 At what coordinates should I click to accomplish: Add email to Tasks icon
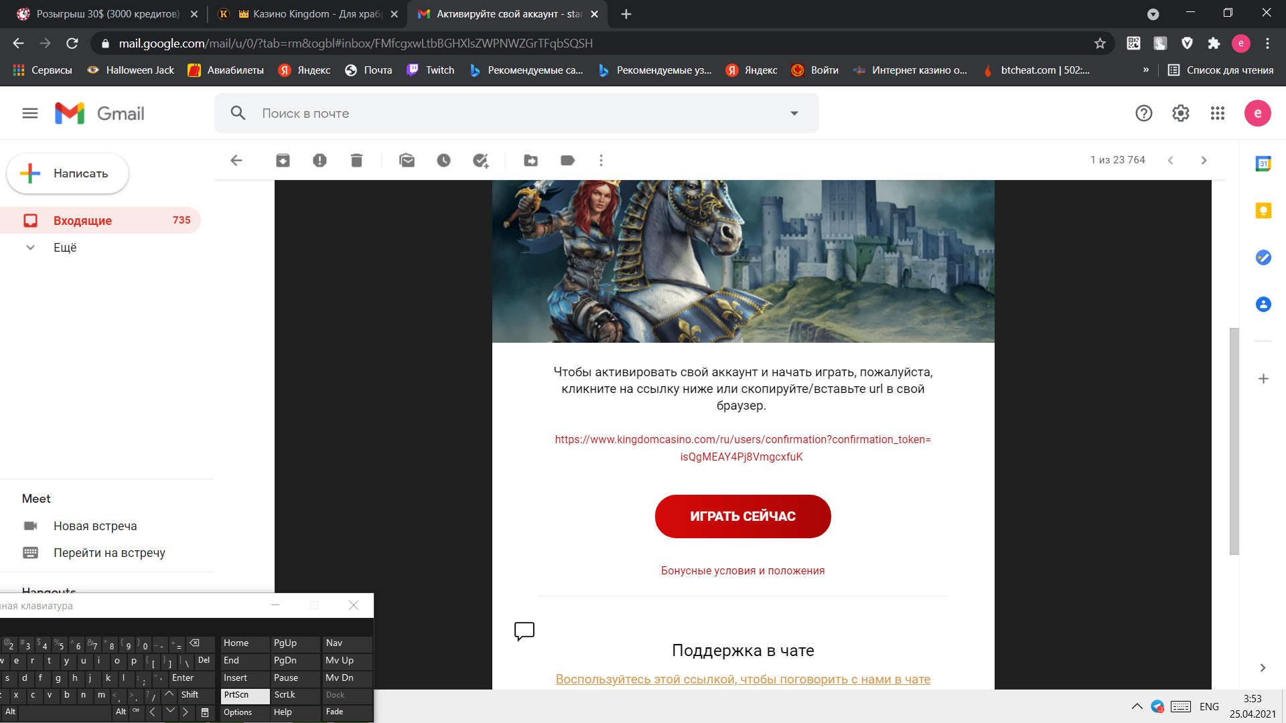pos(480,160)
